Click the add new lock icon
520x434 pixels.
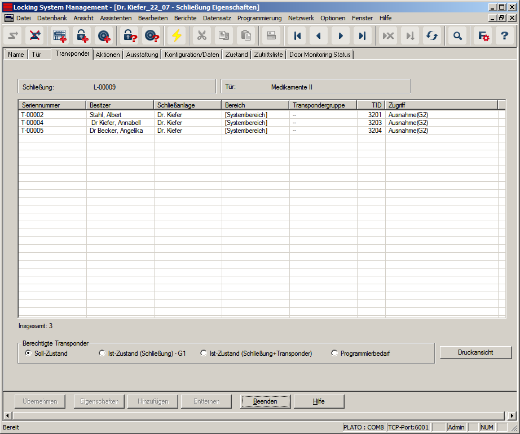(x=82, y=35)
